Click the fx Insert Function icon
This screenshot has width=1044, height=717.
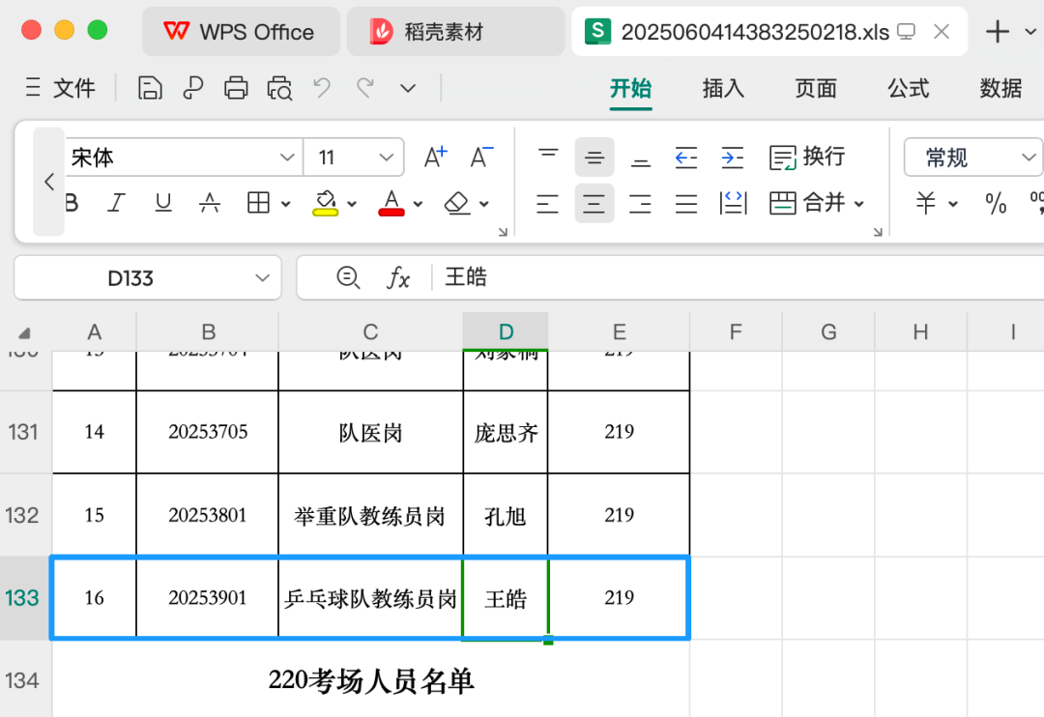click(x=398, y=278)
